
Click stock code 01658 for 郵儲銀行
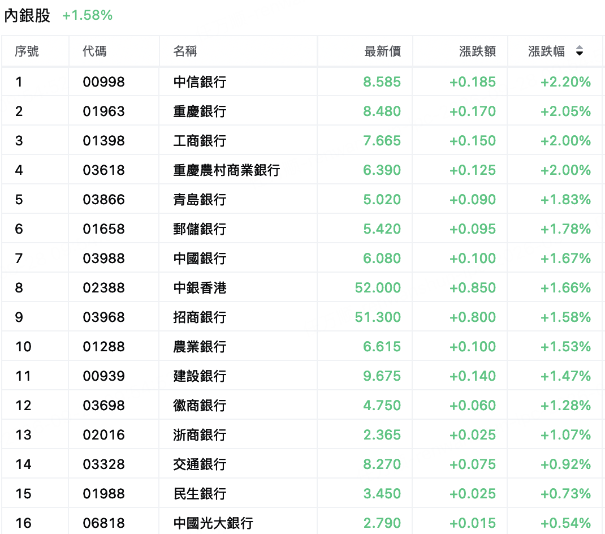coord(104,229)
